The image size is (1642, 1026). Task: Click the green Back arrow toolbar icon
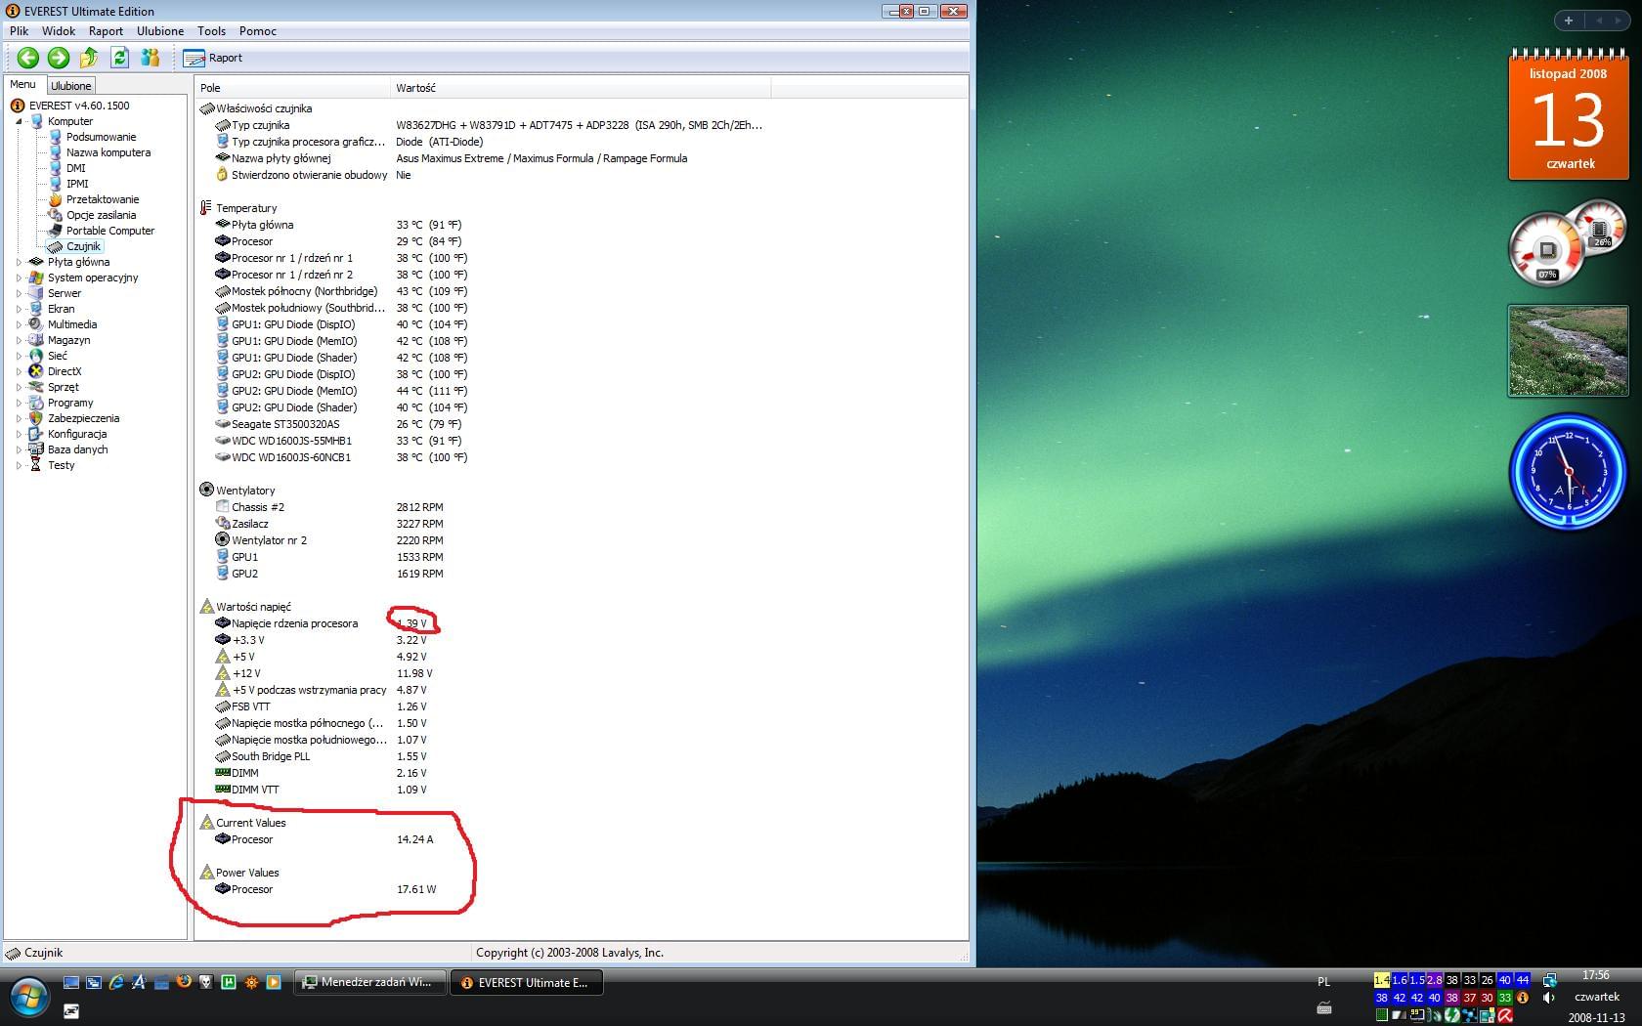(x=27, y=58)
